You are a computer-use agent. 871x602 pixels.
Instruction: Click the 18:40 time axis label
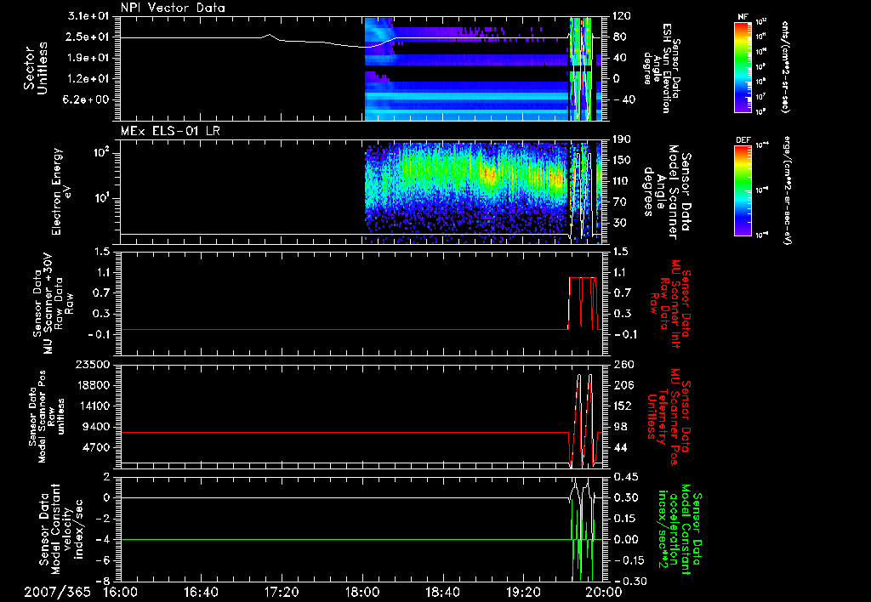coord(442,592)
